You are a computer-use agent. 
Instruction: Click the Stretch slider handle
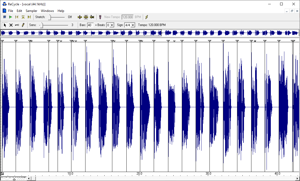click(x=50, y=17)
